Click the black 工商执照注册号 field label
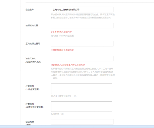This screenshot has width=154, height=128. coord(33,44)
